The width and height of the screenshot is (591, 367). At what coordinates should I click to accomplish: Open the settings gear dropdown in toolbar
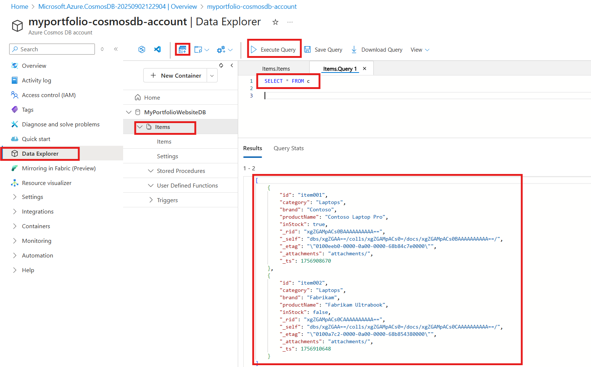click(x=224, y=49)
